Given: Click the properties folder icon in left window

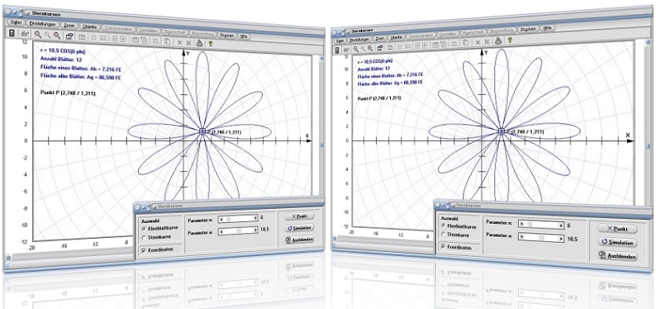Looking at the screenshot, I should point(69,37).
